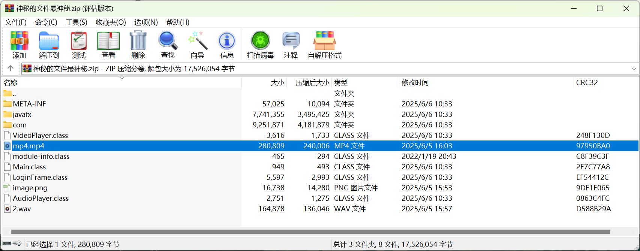
Task: Go up one folder level arrow
Action: 11,68
